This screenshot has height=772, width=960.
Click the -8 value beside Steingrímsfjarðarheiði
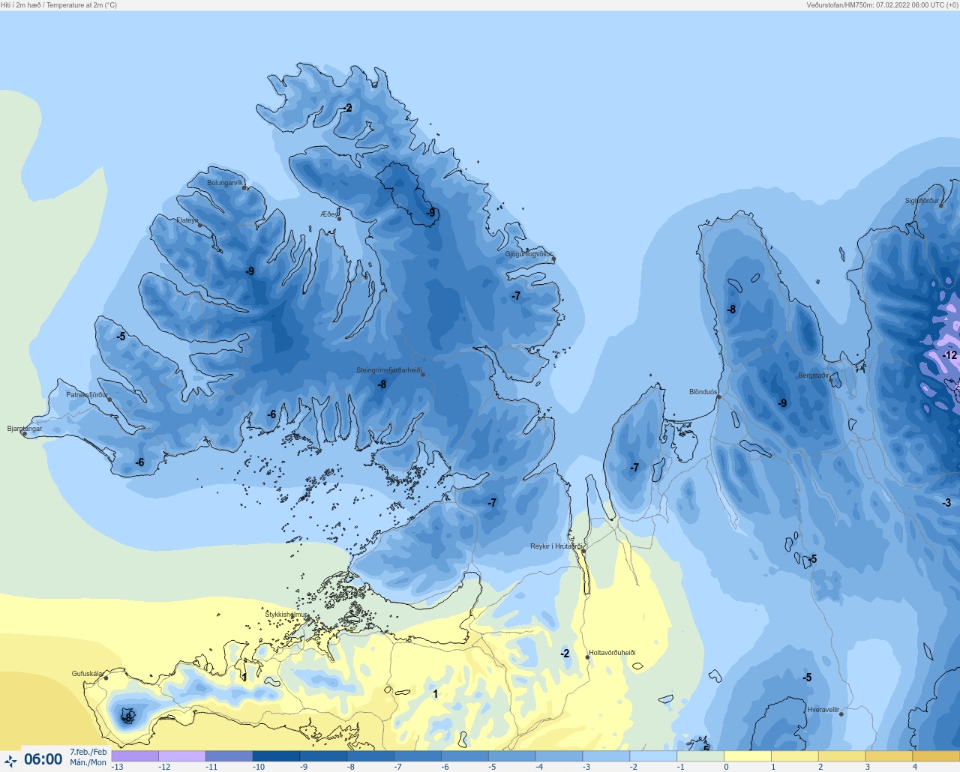point(382,385)
